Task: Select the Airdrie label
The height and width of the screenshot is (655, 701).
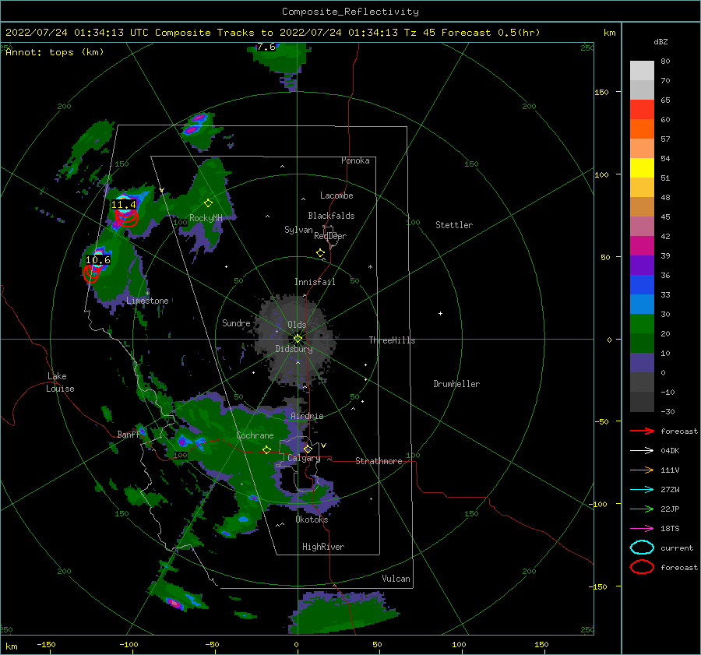Action: pos(307,416)
